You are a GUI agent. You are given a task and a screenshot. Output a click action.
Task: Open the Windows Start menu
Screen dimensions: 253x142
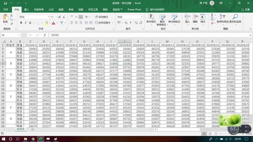coord(4,139)
